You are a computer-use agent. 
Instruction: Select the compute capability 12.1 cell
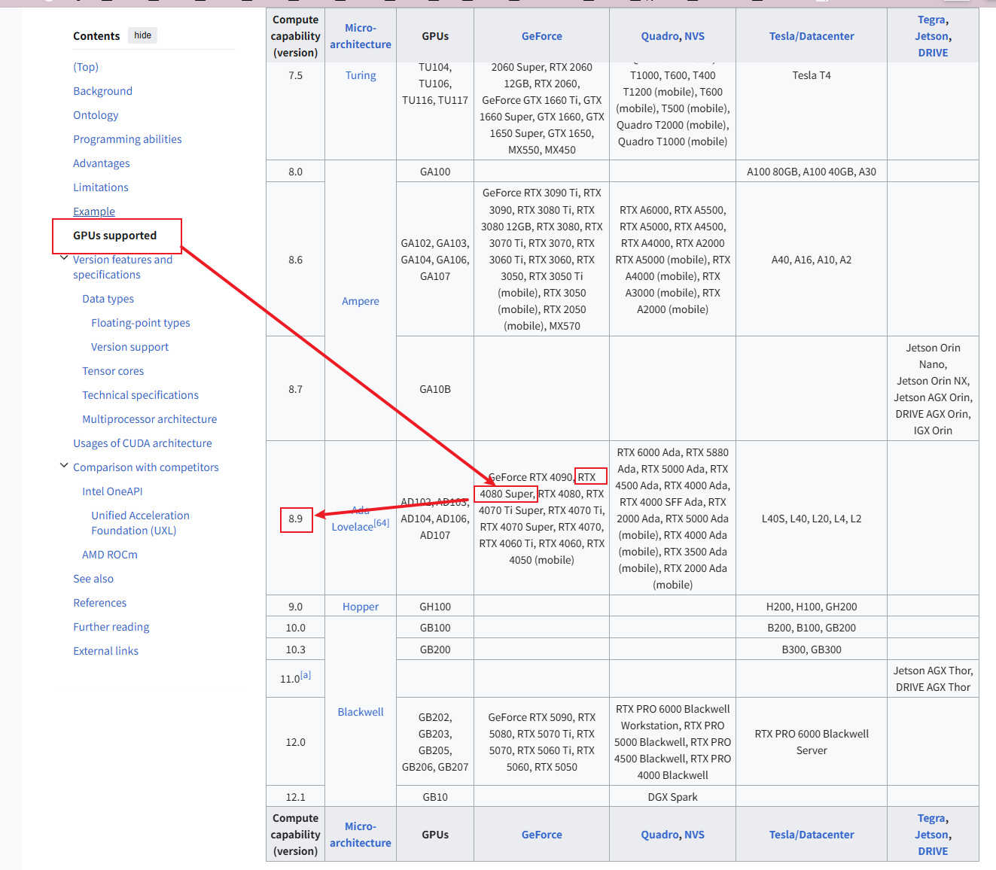click(x=296, y=797)
